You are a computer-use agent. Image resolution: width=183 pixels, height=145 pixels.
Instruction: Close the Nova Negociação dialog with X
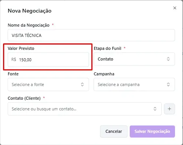tap(175, 8)
